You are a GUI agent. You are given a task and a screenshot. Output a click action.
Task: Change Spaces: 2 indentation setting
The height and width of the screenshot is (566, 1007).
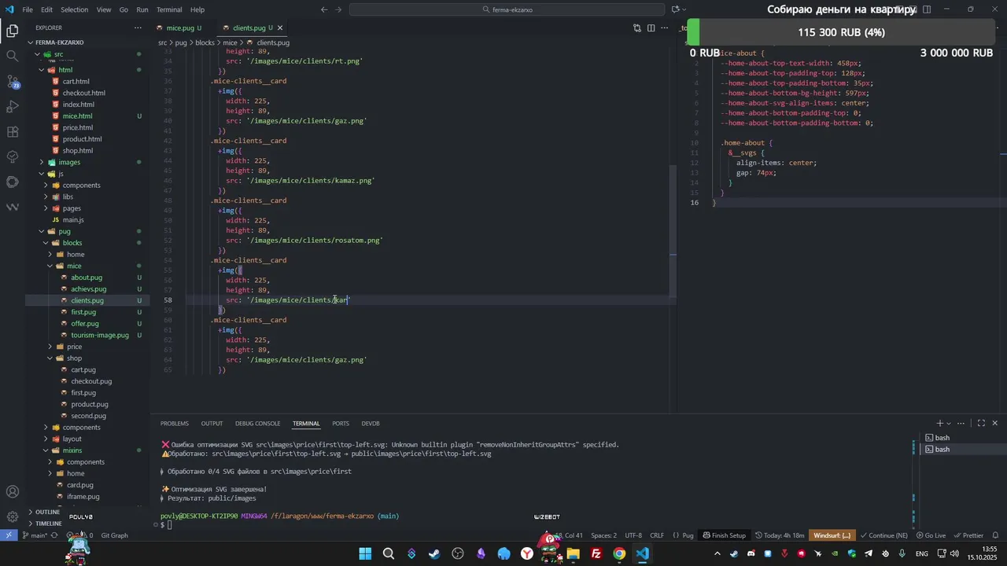(604, 535)
